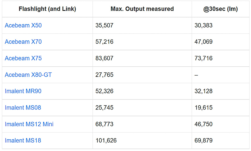This screenshot has width=251, height=151.
Task: Visit the Imalent MS08 link
Action: point(23,108)
